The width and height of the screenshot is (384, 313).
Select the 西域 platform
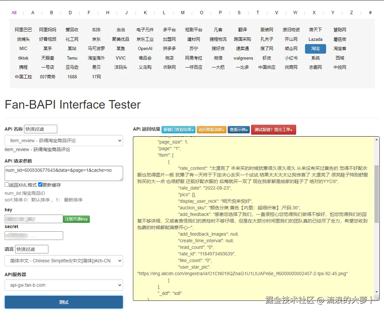coord(340,58)
